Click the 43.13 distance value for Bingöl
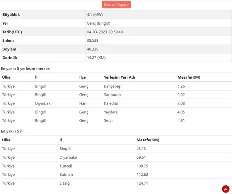Viewport: 232px width, 194px height. tap(142, 149)
